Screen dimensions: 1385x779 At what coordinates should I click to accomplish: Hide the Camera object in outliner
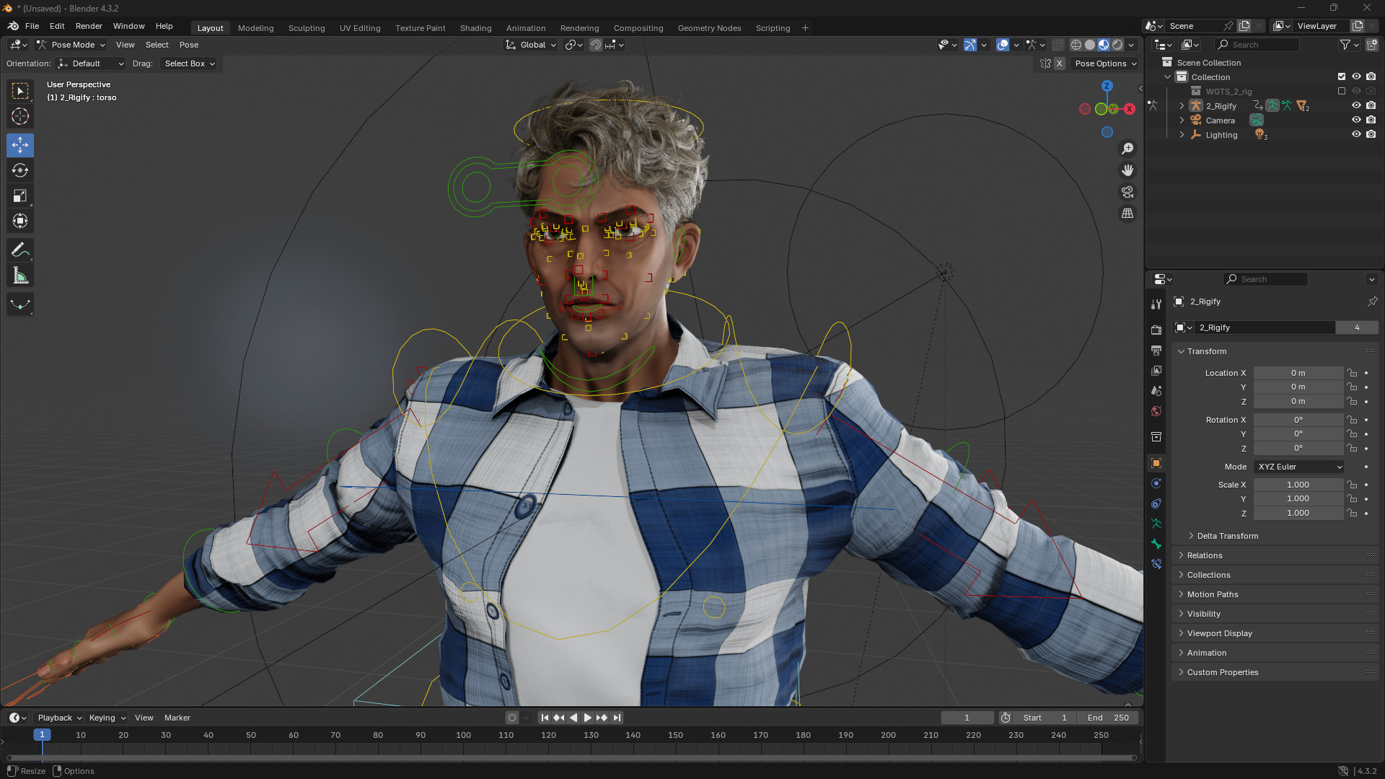click(1356, 120)
